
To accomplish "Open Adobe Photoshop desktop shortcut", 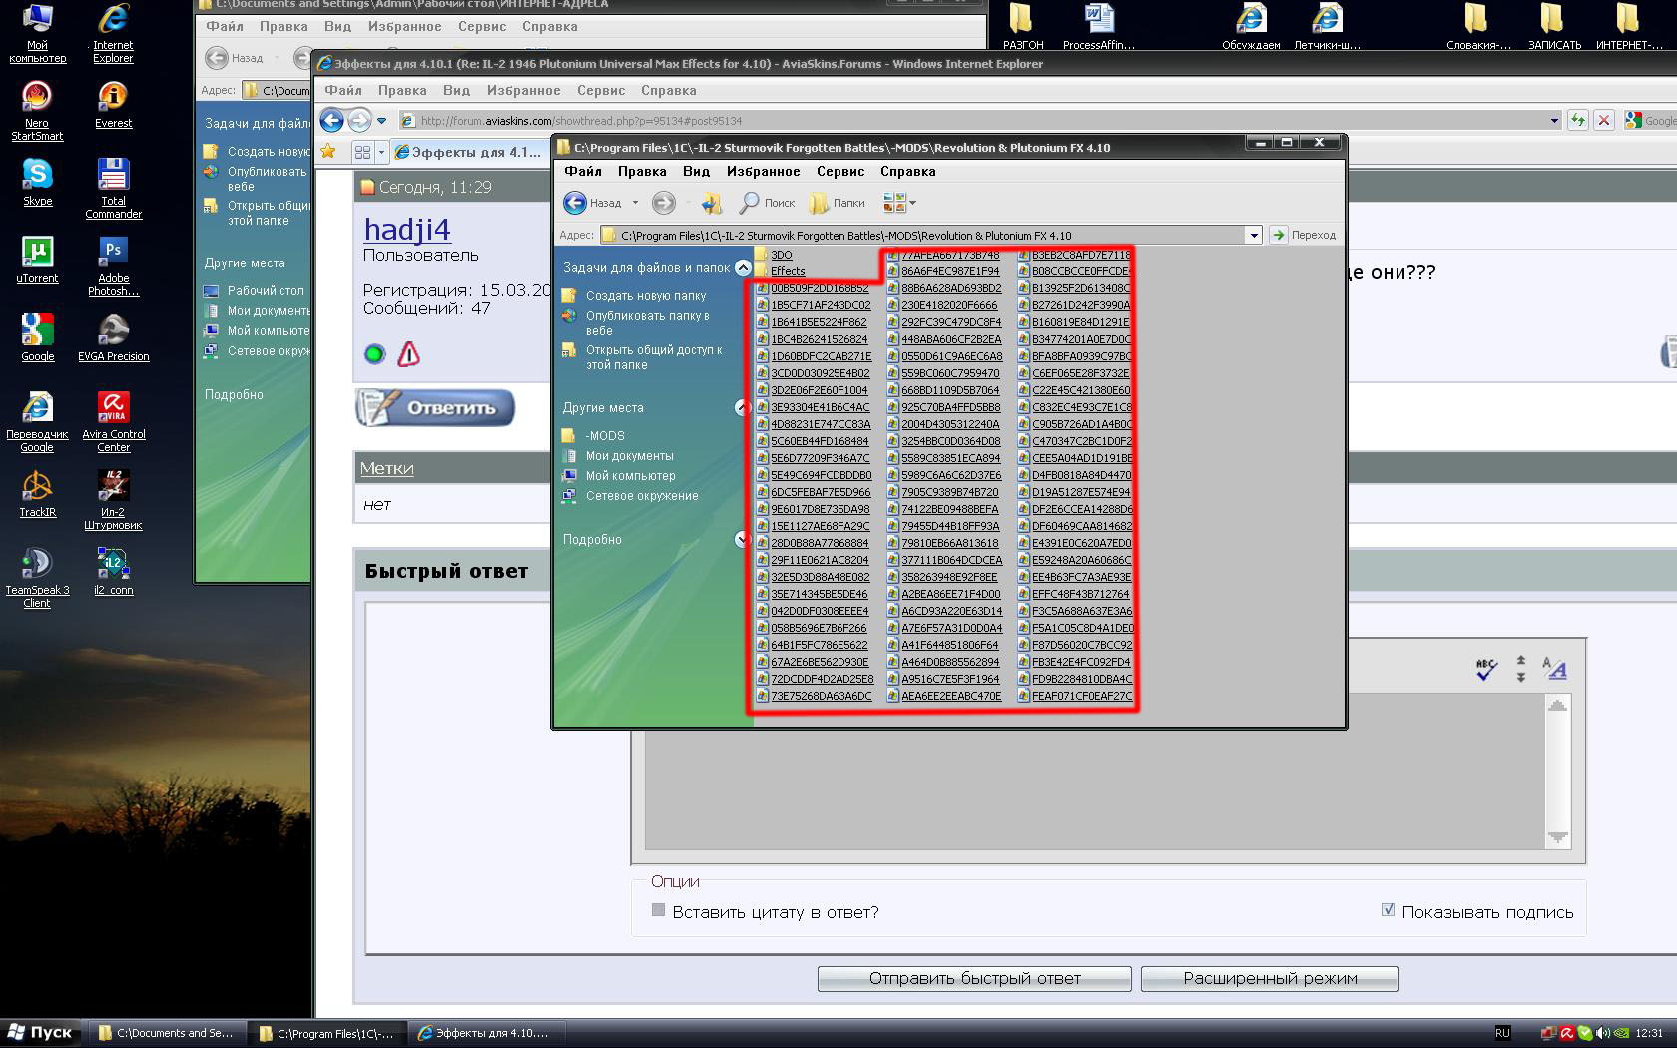I will pos(114,266).
